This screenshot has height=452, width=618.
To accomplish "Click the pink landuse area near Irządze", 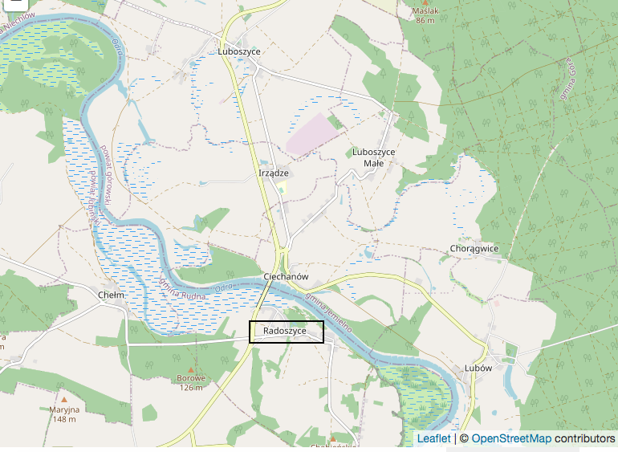I will 312,135.
